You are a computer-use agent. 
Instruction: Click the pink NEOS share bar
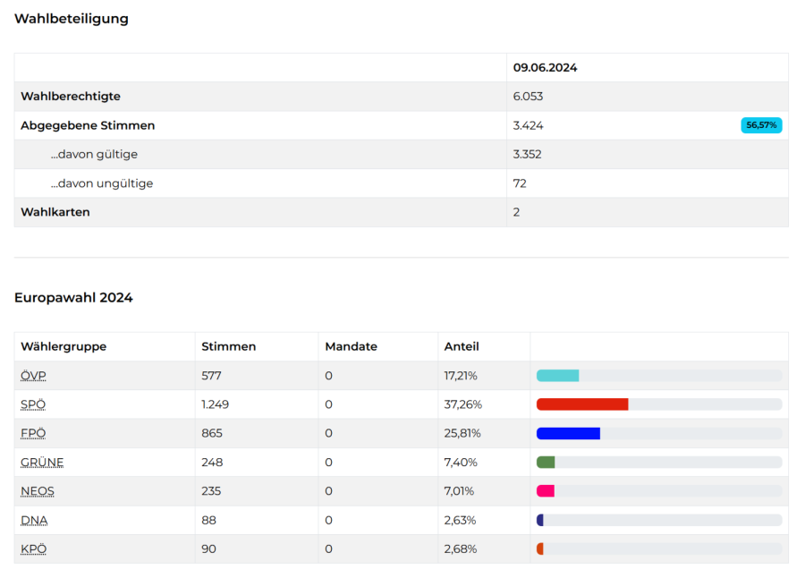click(546, 491)
